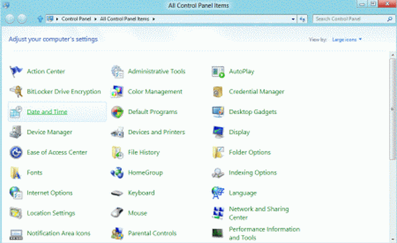Open the Folder Options text link
Image resolution: width=397 pixels, height=243 pixels.
click(x=249, y=152)
